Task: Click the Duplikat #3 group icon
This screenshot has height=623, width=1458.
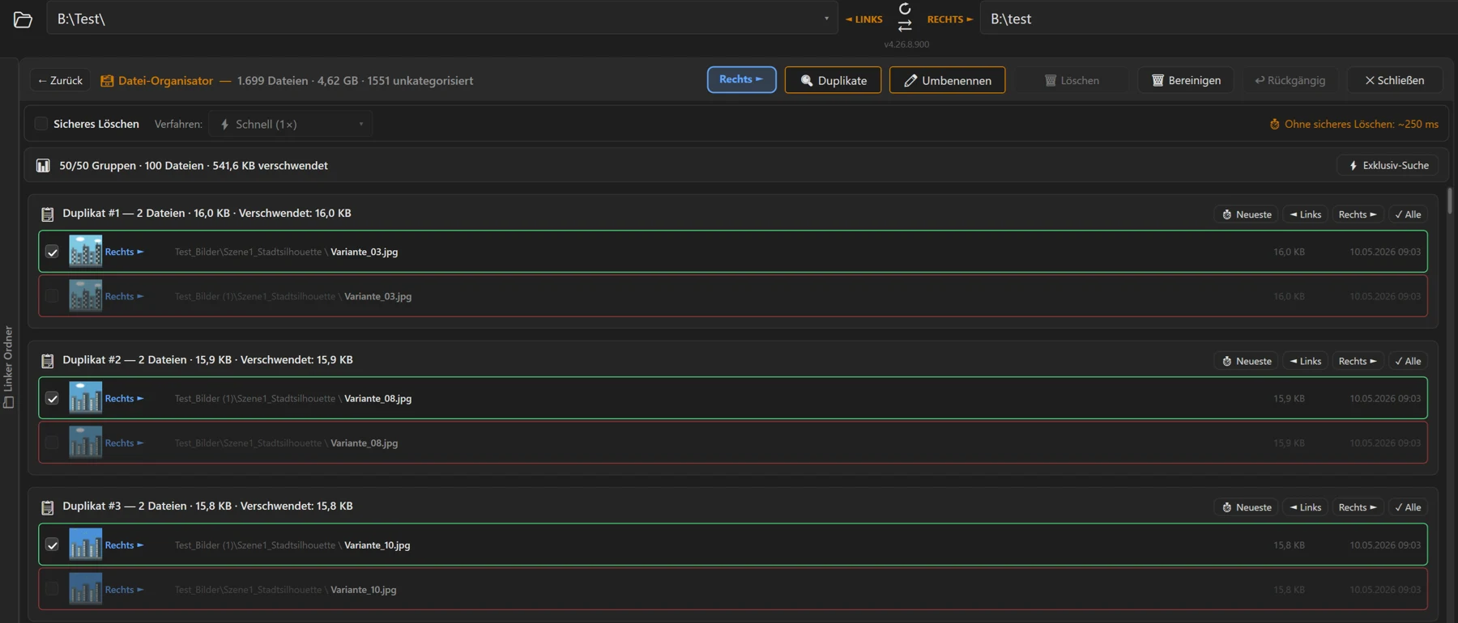Action: click(x=48, y=507)
